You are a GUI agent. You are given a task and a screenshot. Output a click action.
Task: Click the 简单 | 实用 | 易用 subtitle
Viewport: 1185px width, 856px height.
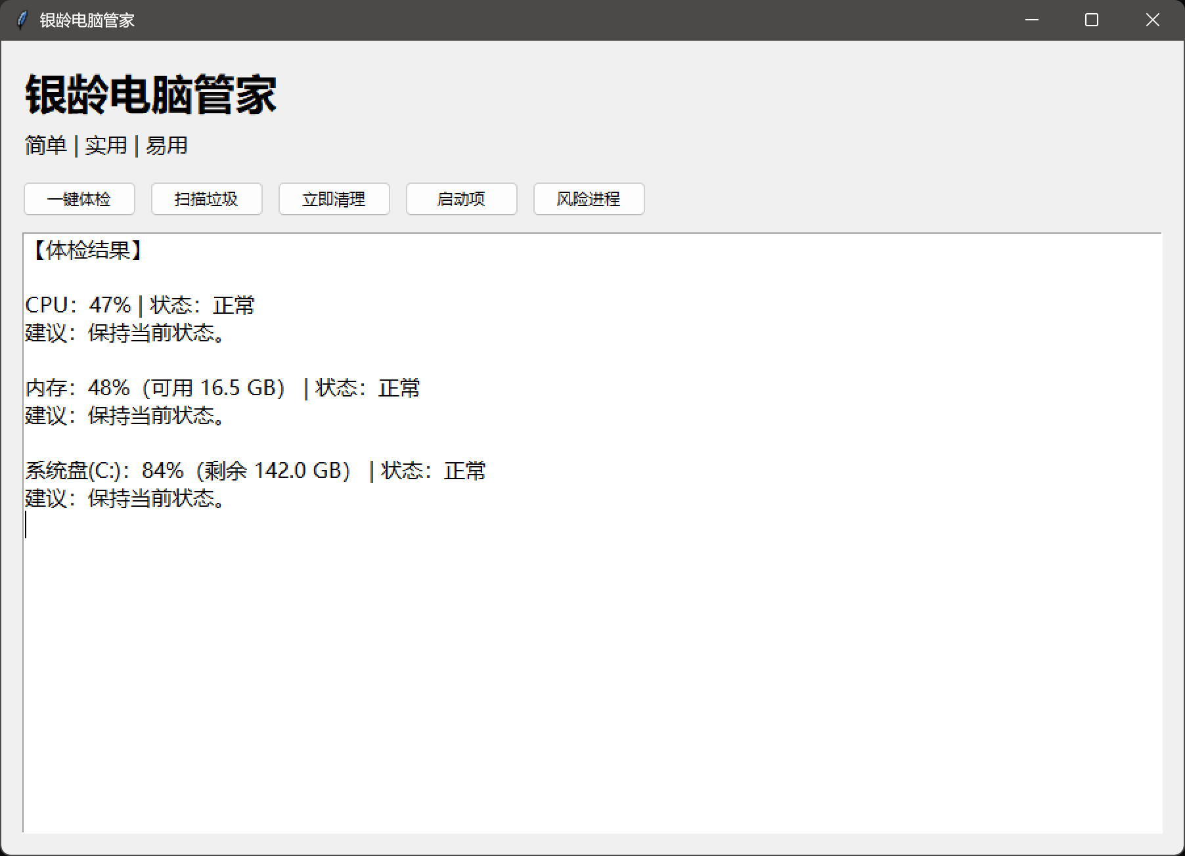pos(106,145)
